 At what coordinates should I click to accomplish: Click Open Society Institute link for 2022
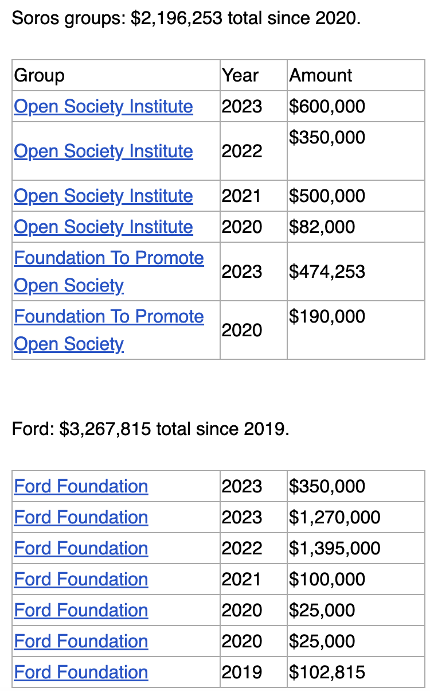click(x=103, y=151)
